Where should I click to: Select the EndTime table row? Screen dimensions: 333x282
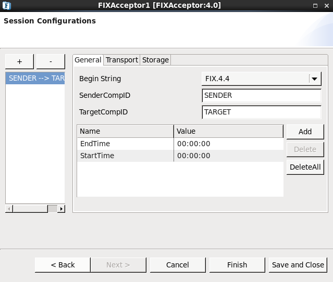[x=180, y=144]
